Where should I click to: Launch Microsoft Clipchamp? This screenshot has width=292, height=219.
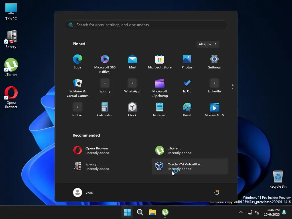click(160, 88)
